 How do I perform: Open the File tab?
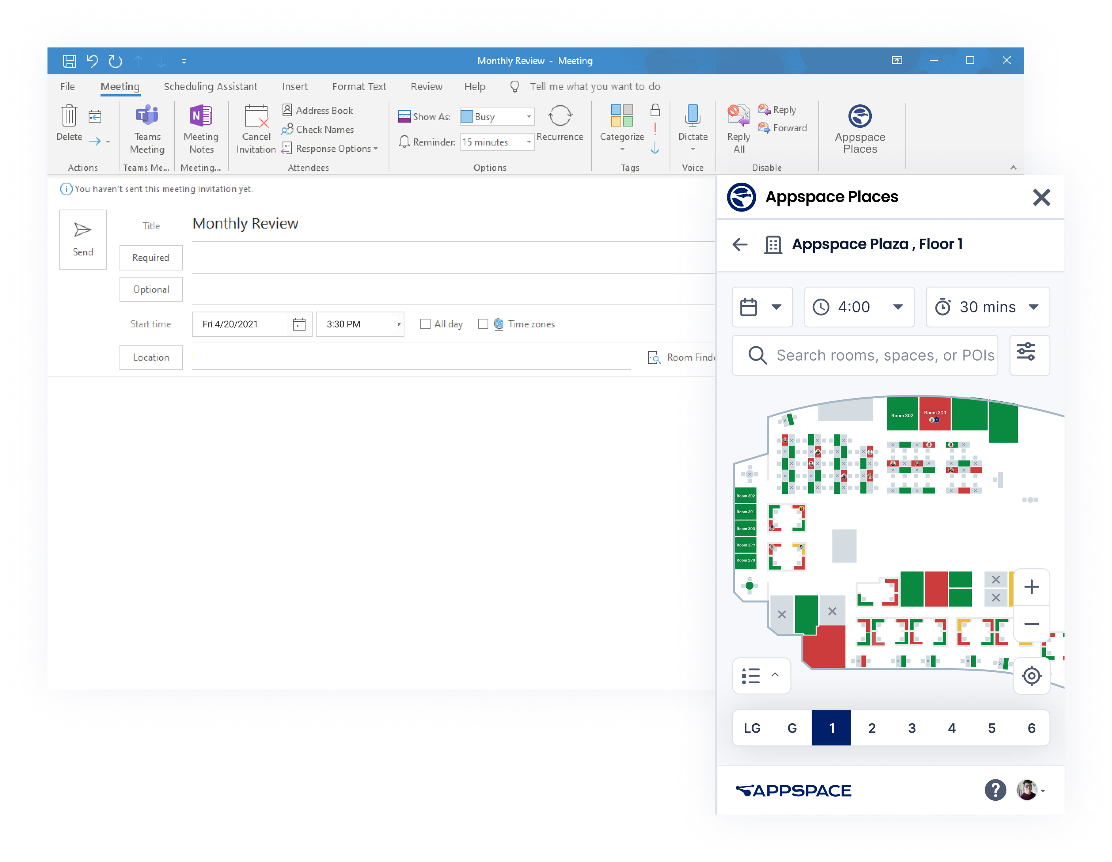click(67, 87)
